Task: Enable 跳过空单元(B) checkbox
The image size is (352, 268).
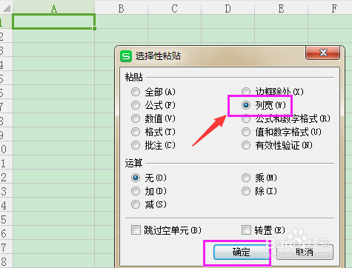Action: click(x=136, y=230)
